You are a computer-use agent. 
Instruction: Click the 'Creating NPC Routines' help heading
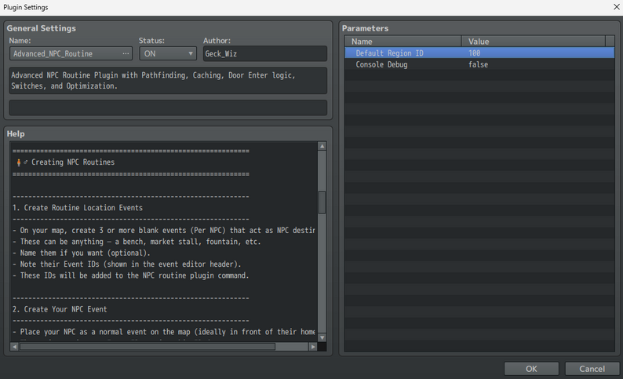73,162
